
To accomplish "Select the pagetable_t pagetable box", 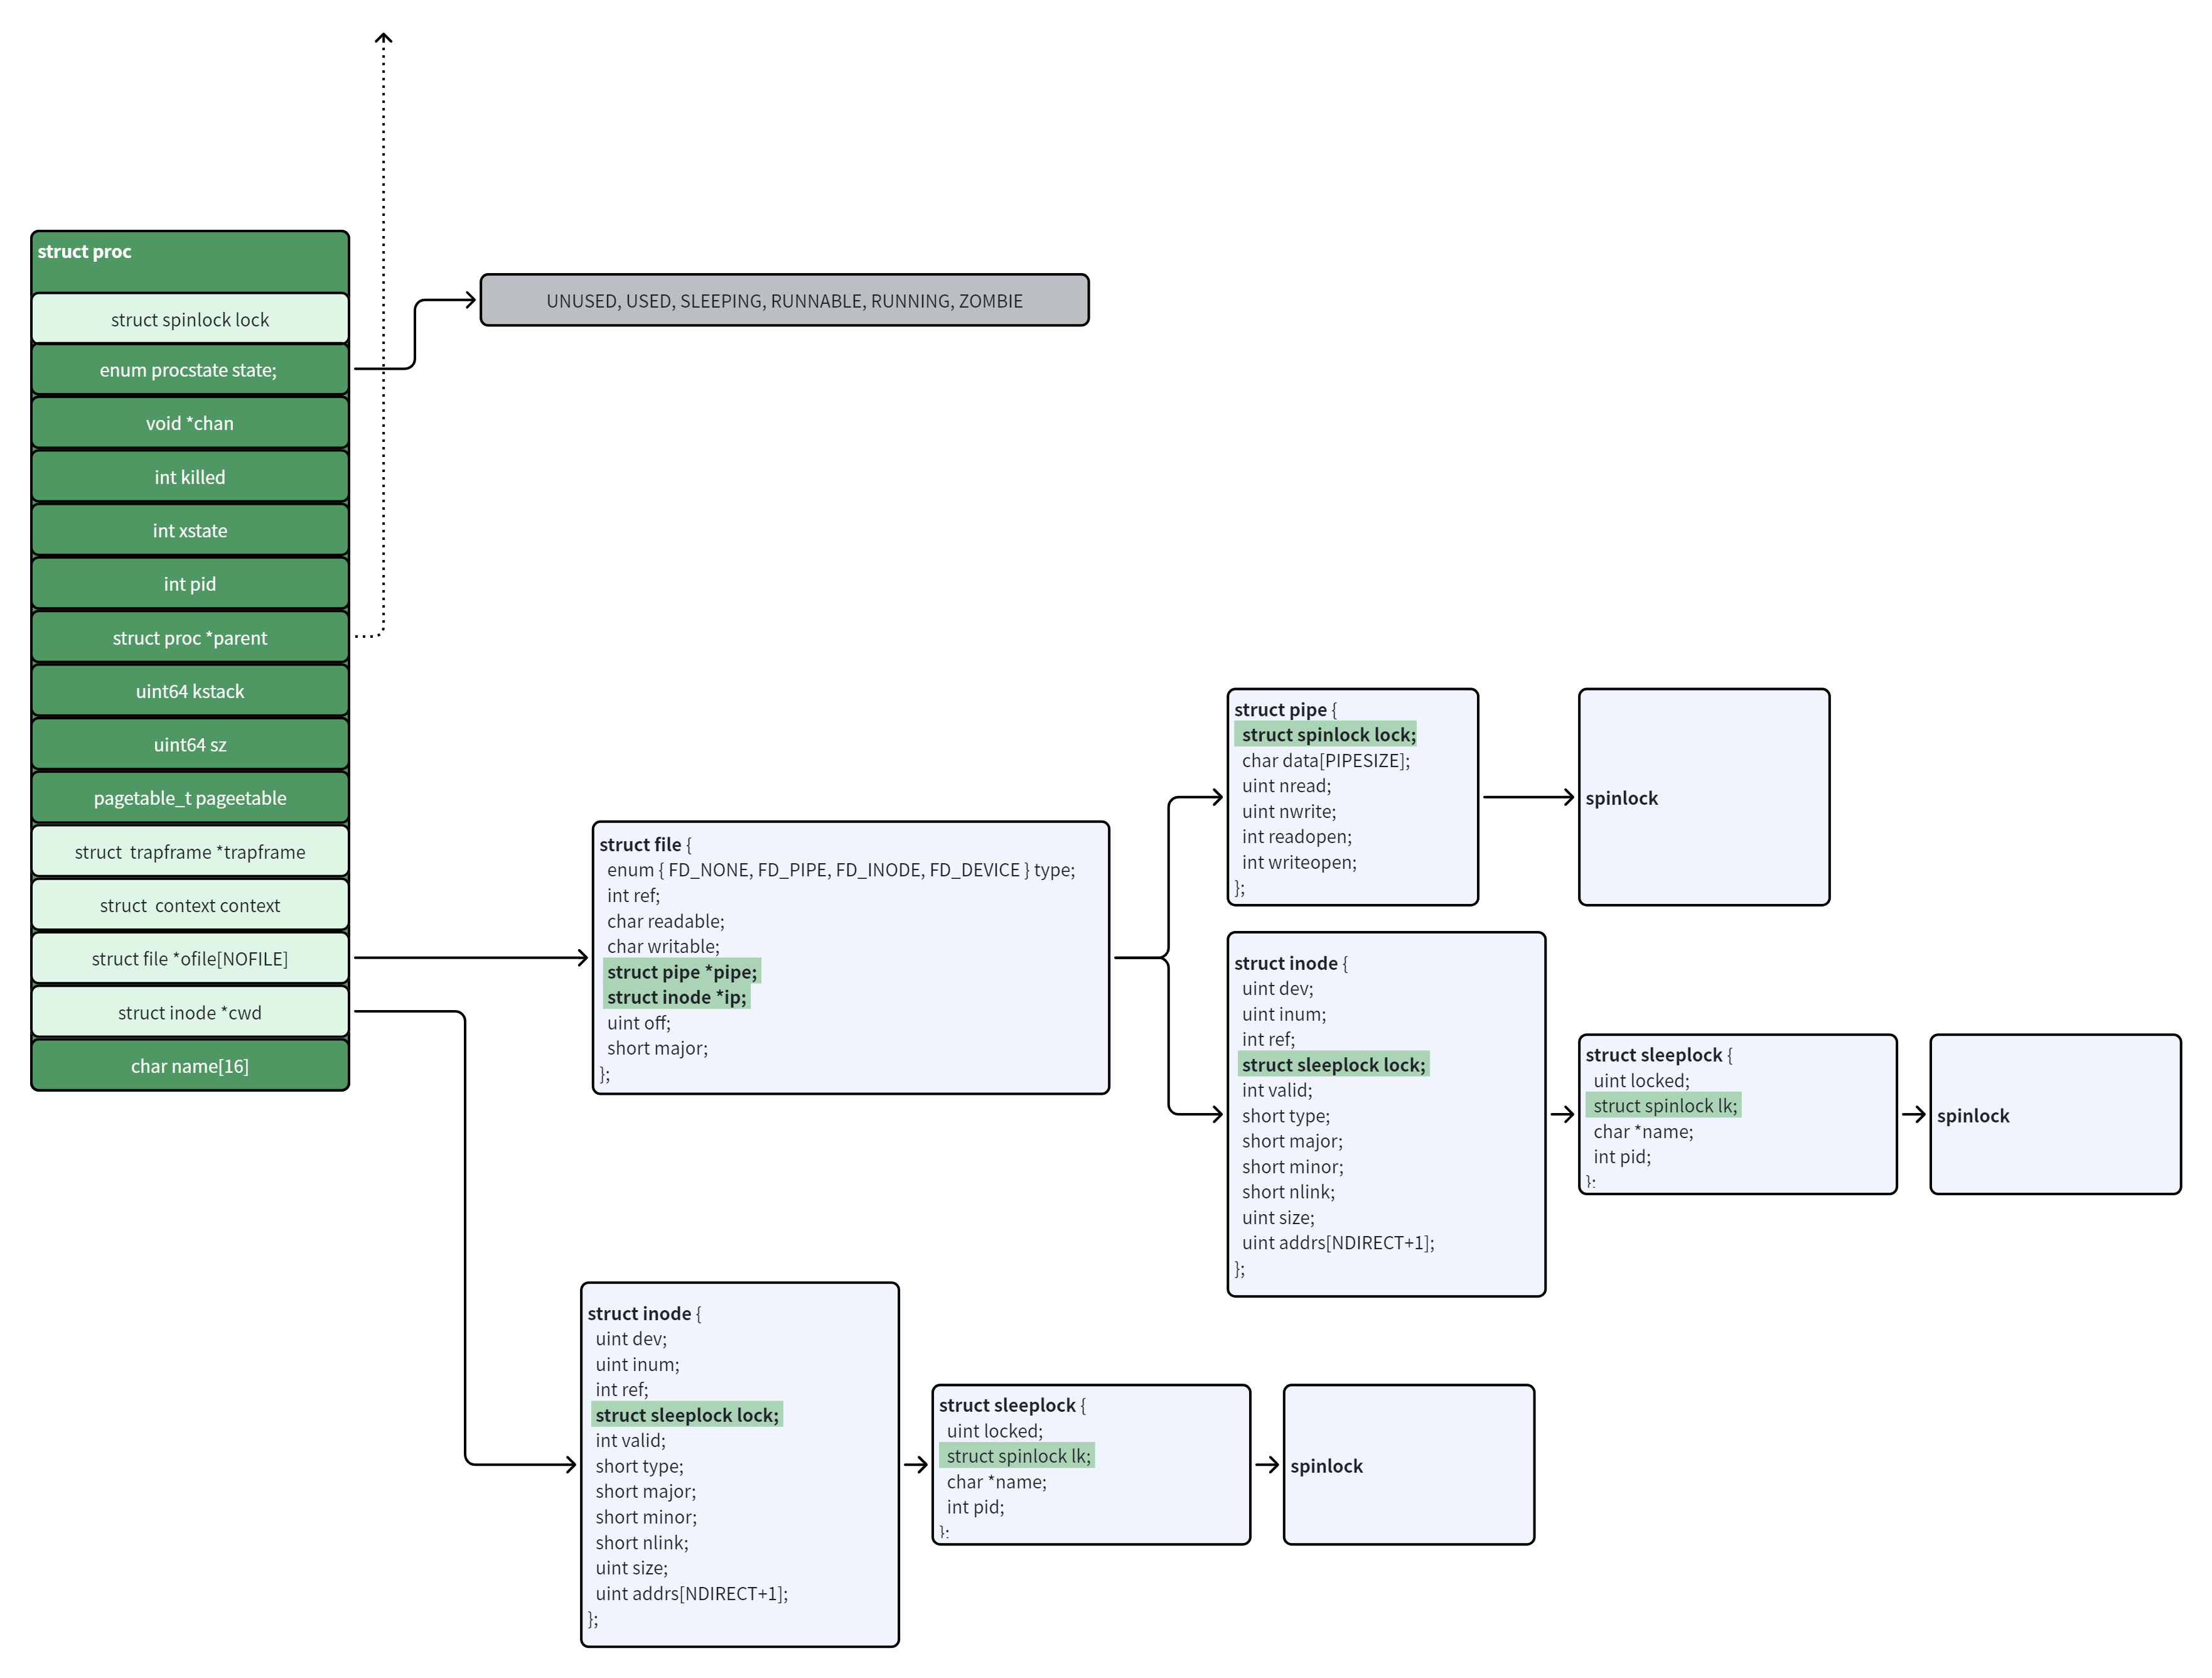I will (190, 799).
